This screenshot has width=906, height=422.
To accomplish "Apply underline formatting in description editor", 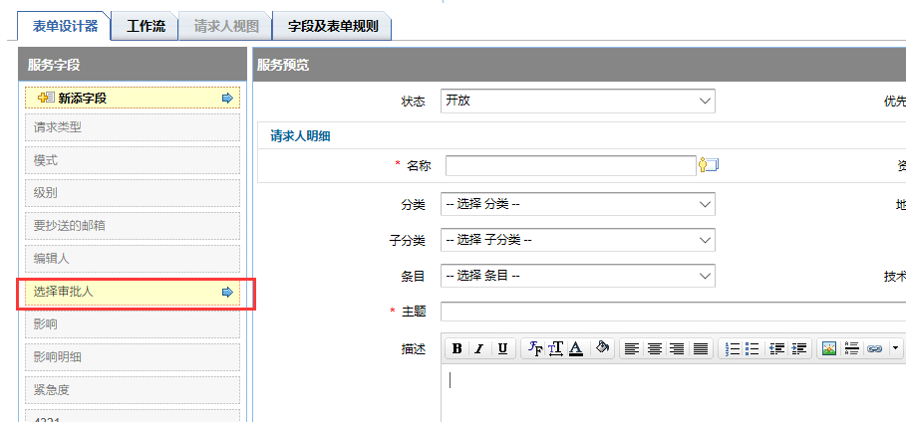I will (502, 348).
